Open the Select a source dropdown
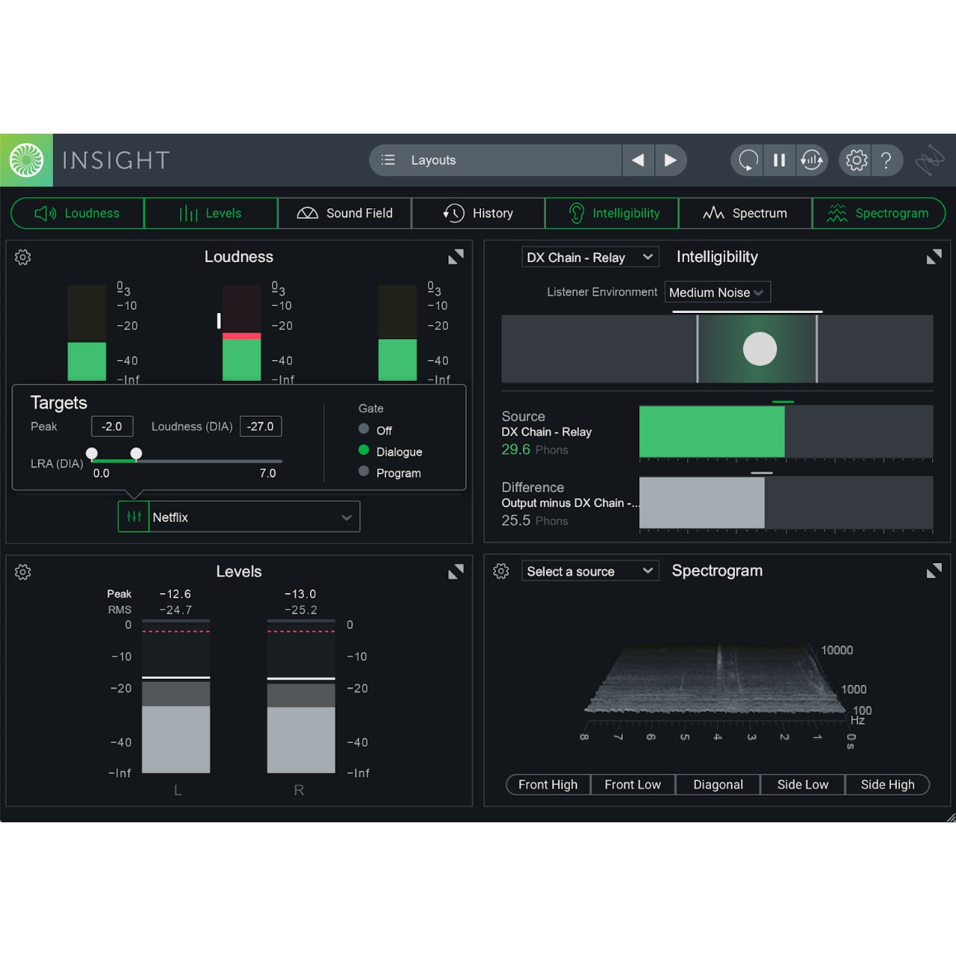Image resolution: width=956 pixels, height=956 pixels. [x=590, y=571]
